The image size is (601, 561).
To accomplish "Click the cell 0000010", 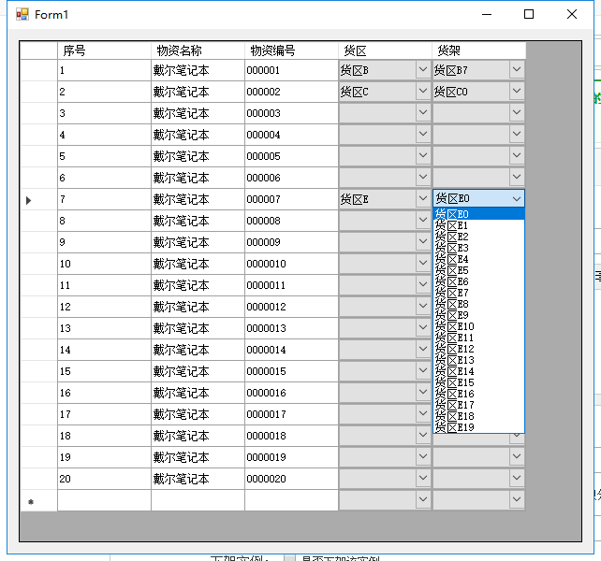I will [x=291, y=264].
